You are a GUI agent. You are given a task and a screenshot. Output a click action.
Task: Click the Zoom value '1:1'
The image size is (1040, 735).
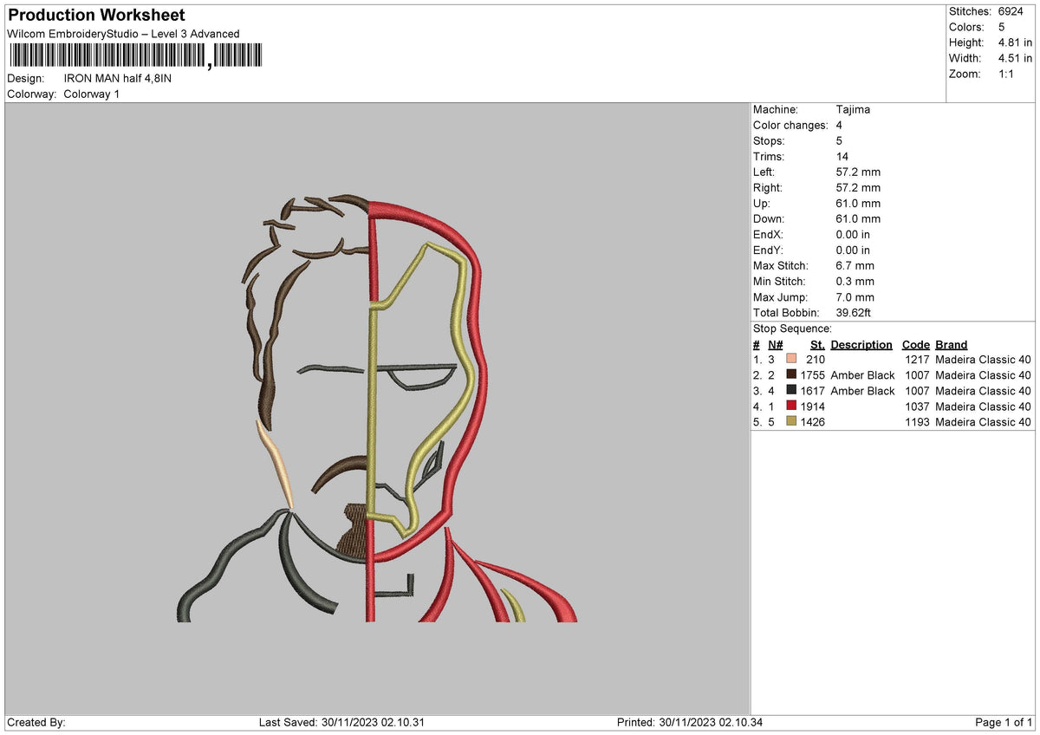tap(1006, 74)
